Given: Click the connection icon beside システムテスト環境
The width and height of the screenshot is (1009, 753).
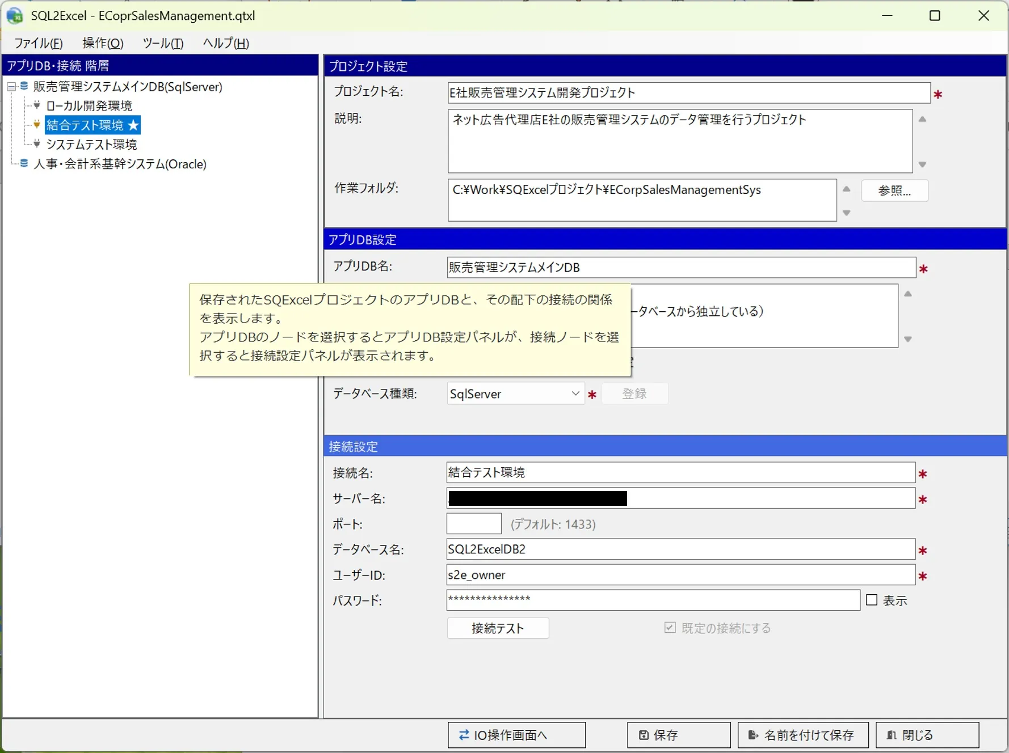Looking at the screenshot, I should [37, 143].
